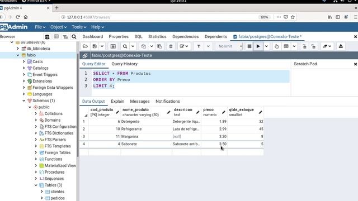Open the Notifications tab
358x201 pixels.
(x=168, y=101)
